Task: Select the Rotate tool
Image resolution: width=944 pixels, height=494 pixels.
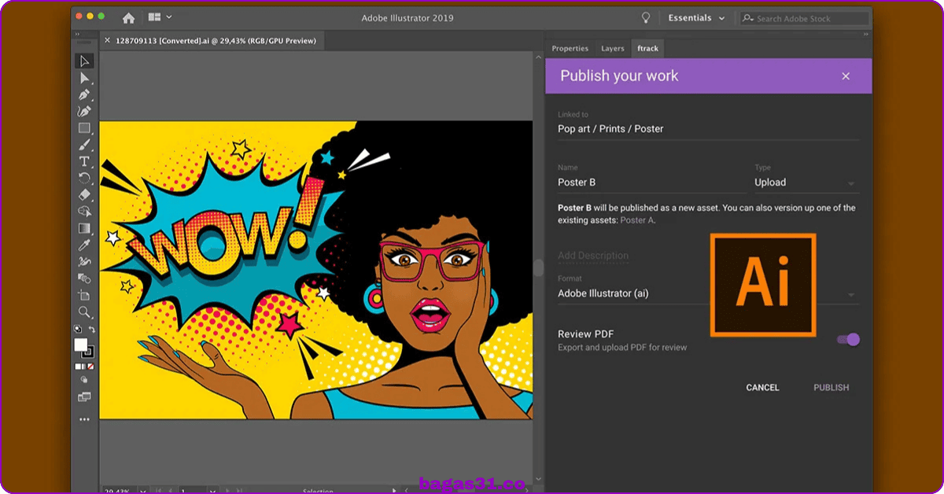Action: (84, 178)
